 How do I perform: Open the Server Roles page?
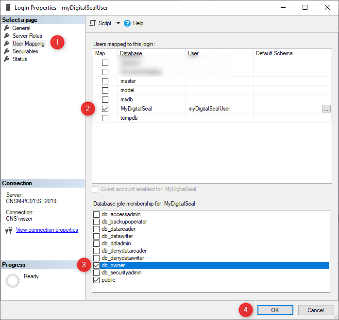point(27,36)
